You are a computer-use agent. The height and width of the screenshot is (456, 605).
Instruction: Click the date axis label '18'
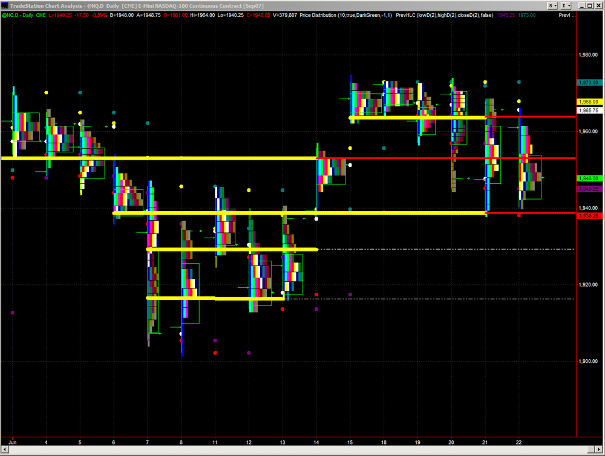pyautogui.click(x=384, y=442)
